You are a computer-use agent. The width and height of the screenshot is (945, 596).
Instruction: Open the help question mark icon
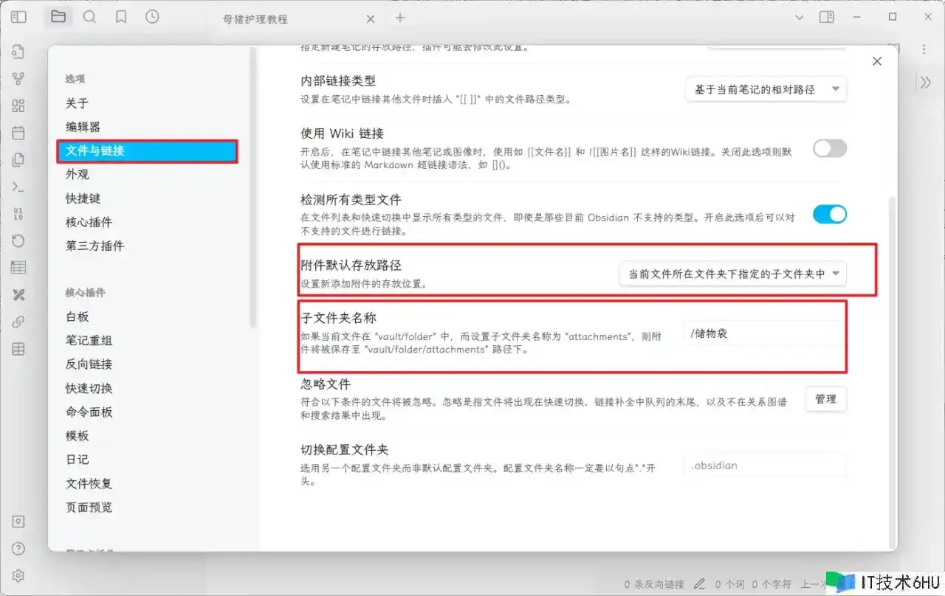point(18,548)
